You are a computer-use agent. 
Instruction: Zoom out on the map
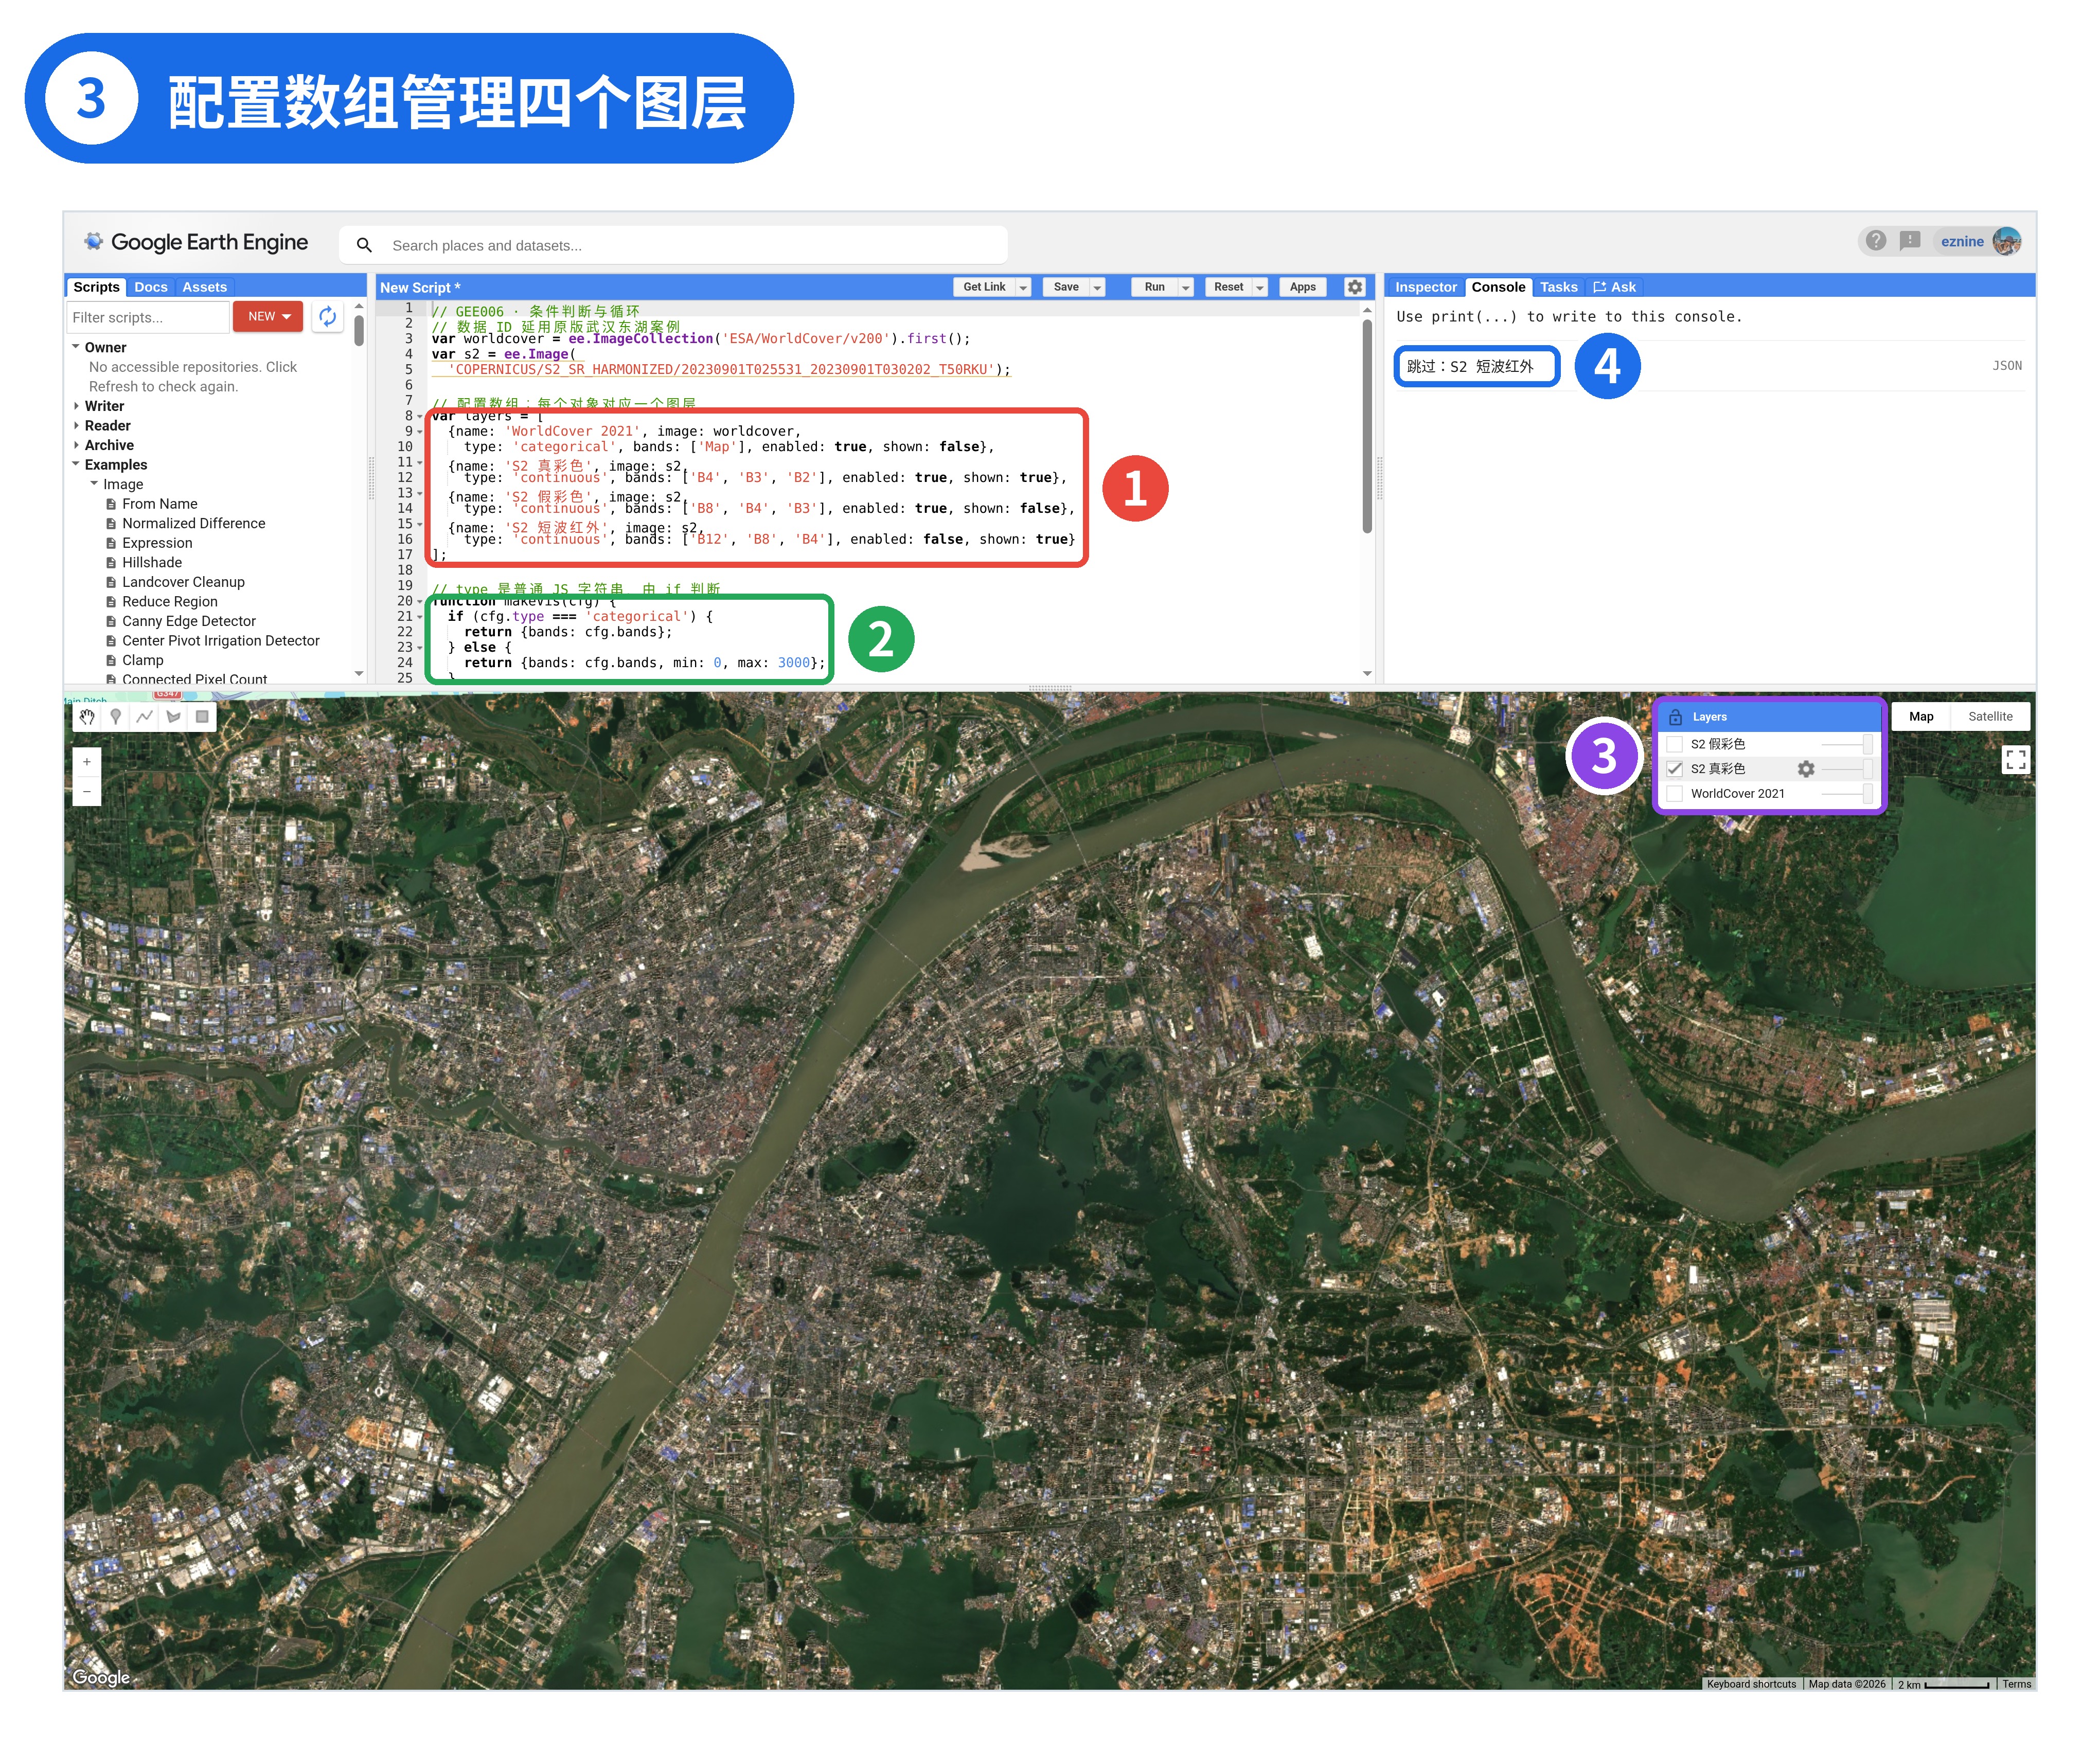[87, 791]
